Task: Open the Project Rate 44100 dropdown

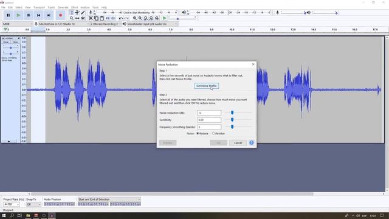Action: click(11, 204)
